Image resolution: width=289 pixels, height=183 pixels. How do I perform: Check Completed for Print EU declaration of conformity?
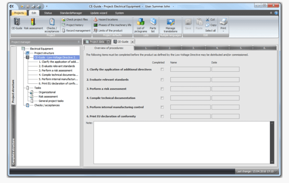(162, 116)
